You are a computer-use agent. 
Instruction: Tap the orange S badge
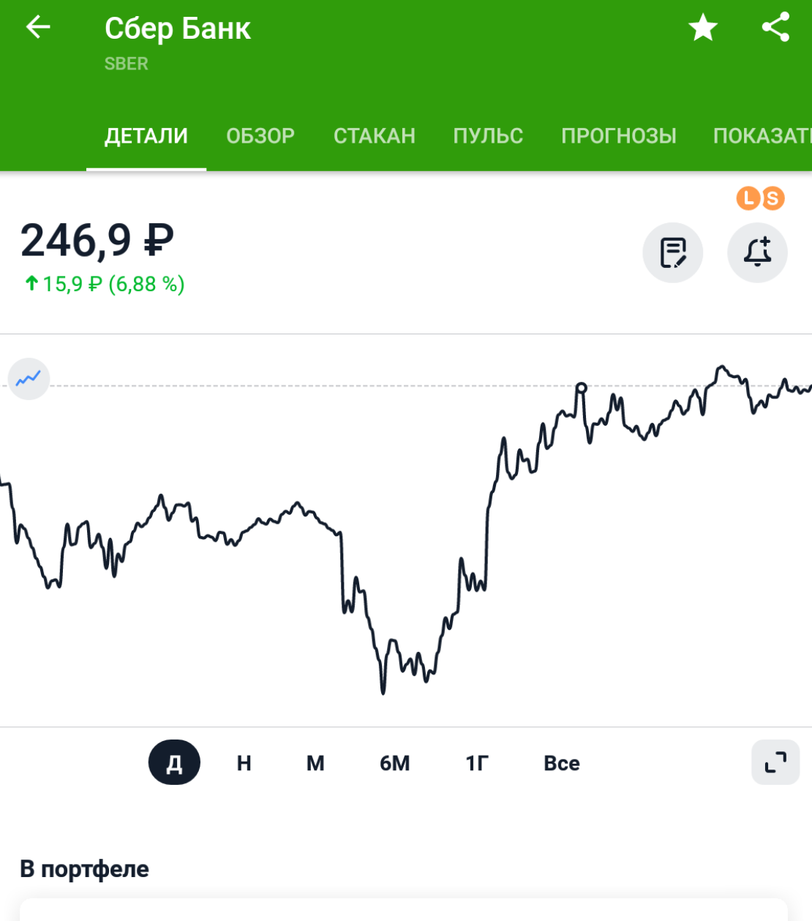pos(772,198)
